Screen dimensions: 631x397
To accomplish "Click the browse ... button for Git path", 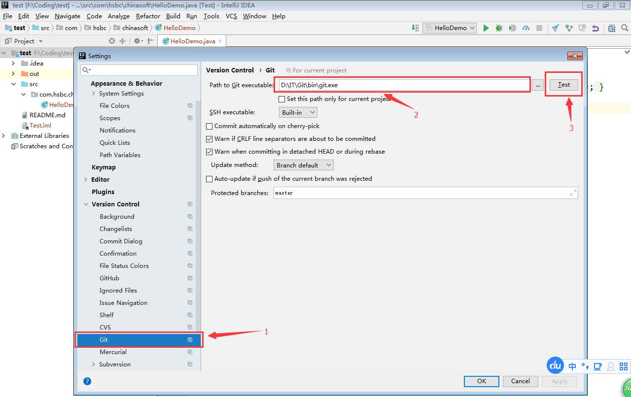I will click(537, 85).
